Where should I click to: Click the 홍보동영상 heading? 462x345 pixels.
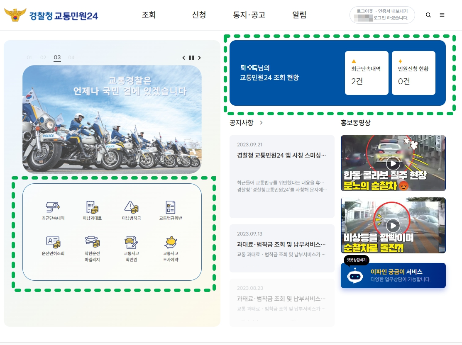coord(356,123)
